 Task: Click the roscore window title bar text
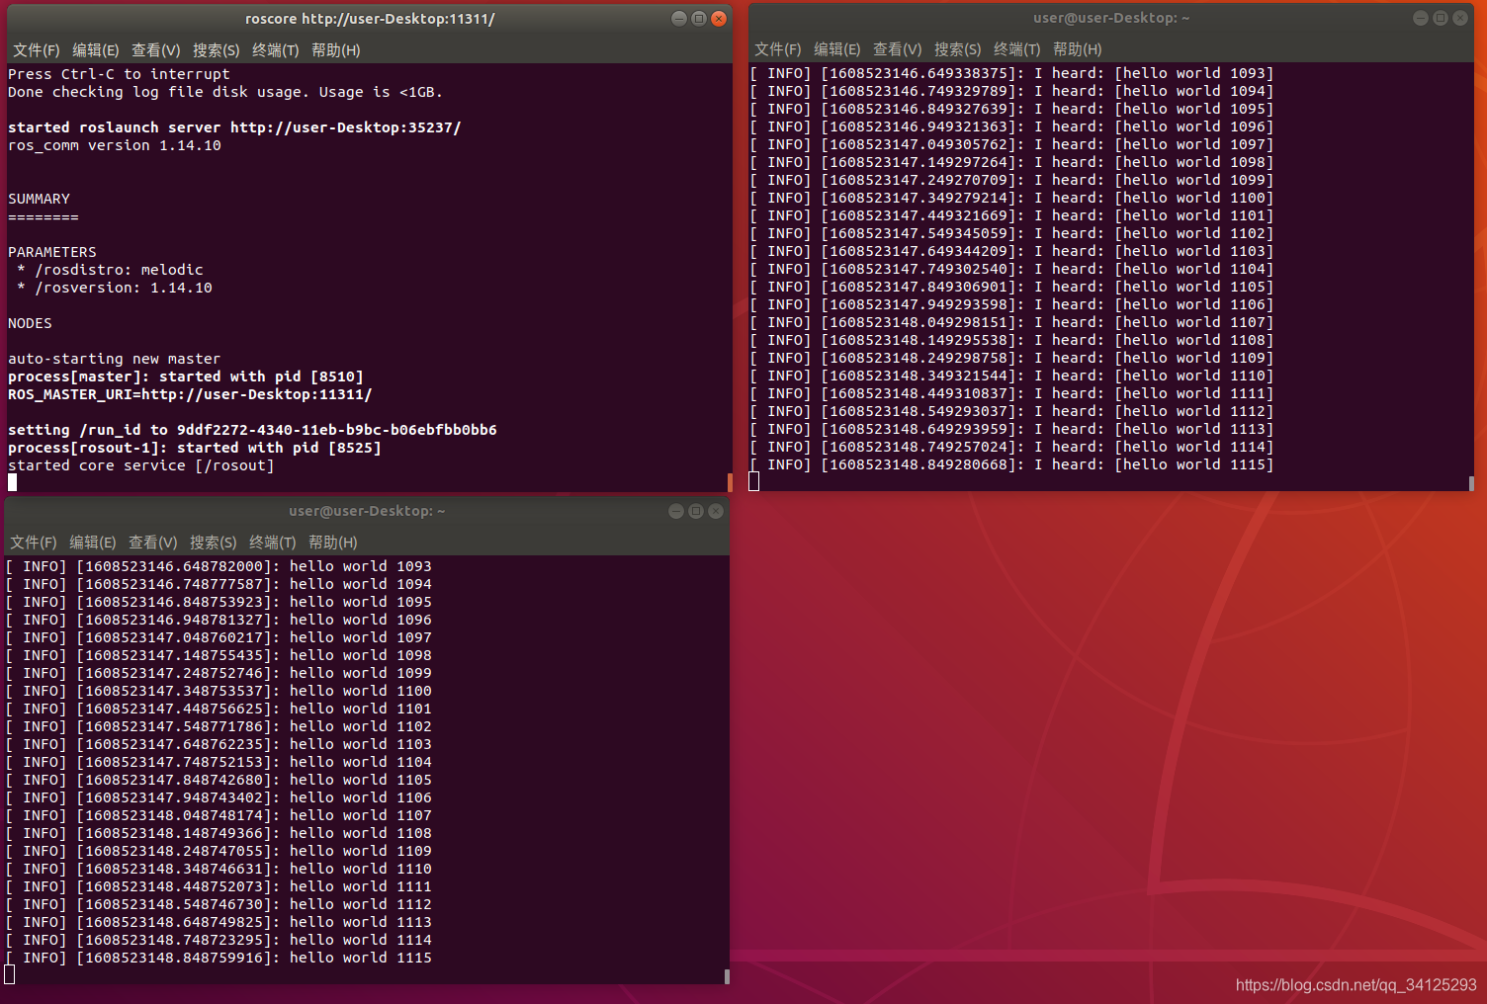tap(370, 19)
